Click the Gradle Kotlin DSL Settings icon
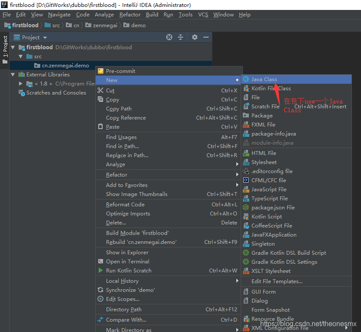 (246, 262)
